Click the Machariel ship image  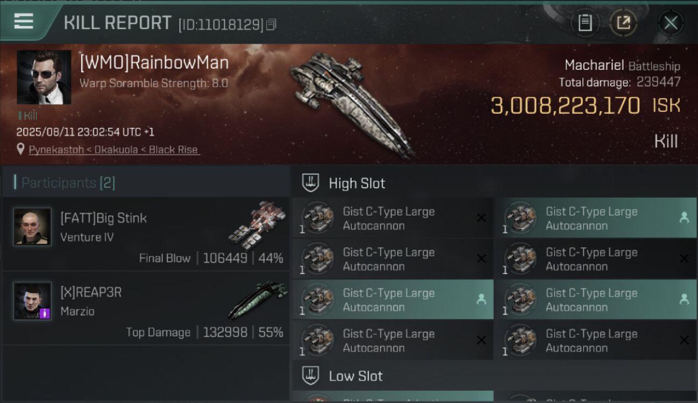(x=352, y=103)
